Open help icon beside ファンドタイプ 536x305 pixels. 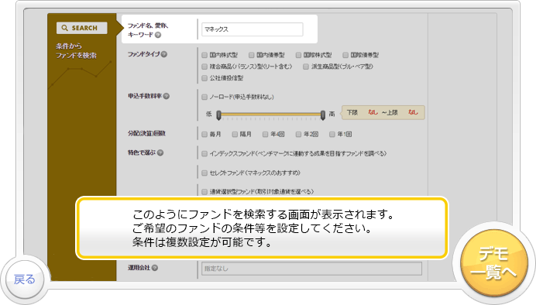coord(164,54)
